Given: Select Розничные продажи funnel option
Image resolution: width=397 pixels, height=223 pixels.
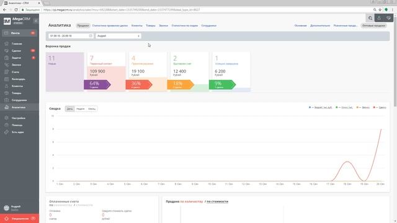Looking at the screenshot, I should coord(346,25).
